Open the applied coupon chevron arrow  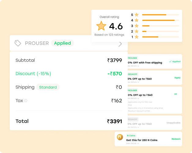(x=120, y=44)
